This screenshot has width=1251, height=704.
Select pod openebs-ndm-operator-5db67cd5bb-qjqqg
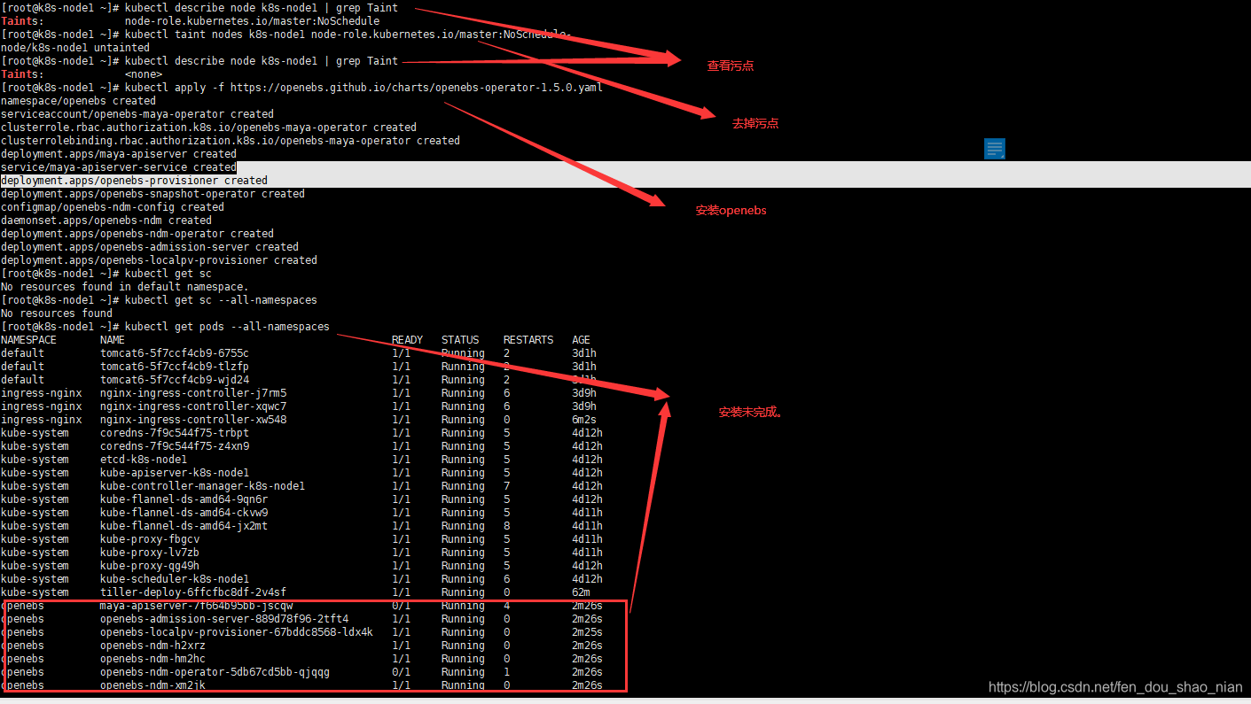[215, 672]
